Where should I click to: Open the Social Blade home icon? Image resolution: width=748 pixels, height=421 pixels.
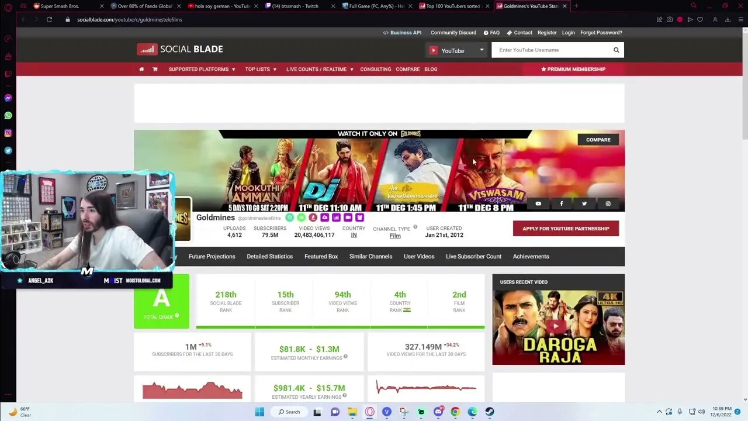point(141,69)
